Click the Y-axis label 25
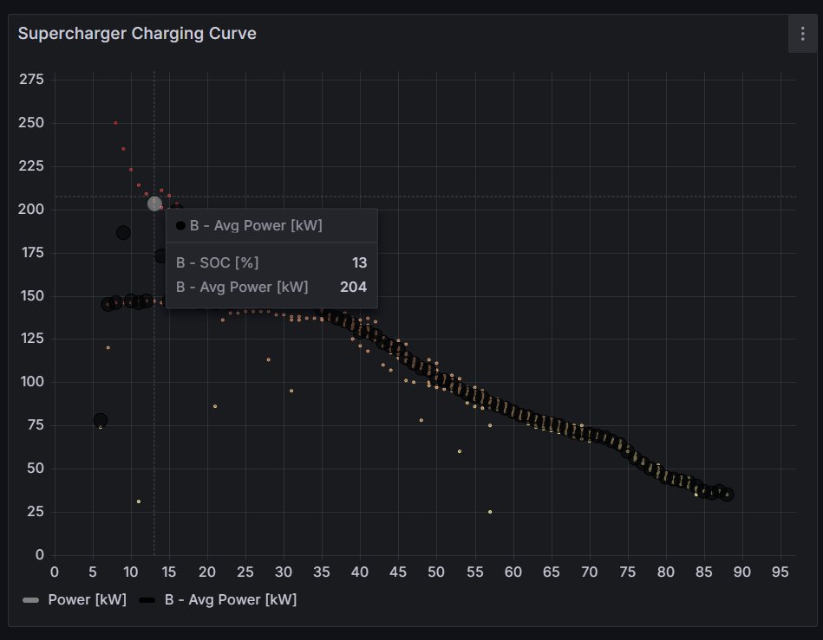 [x=36, y=511]
